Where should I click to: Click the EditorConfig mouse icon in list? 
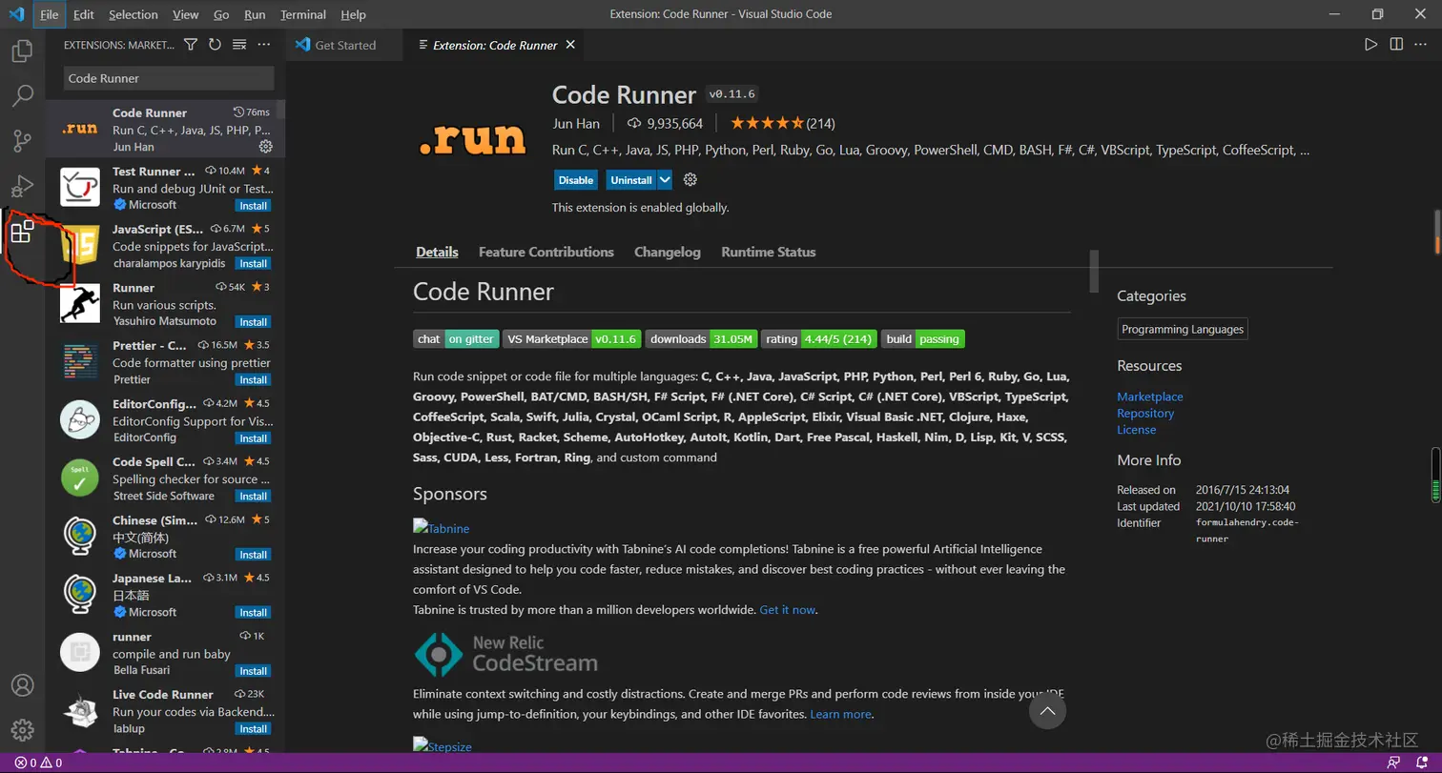(80, 420)
